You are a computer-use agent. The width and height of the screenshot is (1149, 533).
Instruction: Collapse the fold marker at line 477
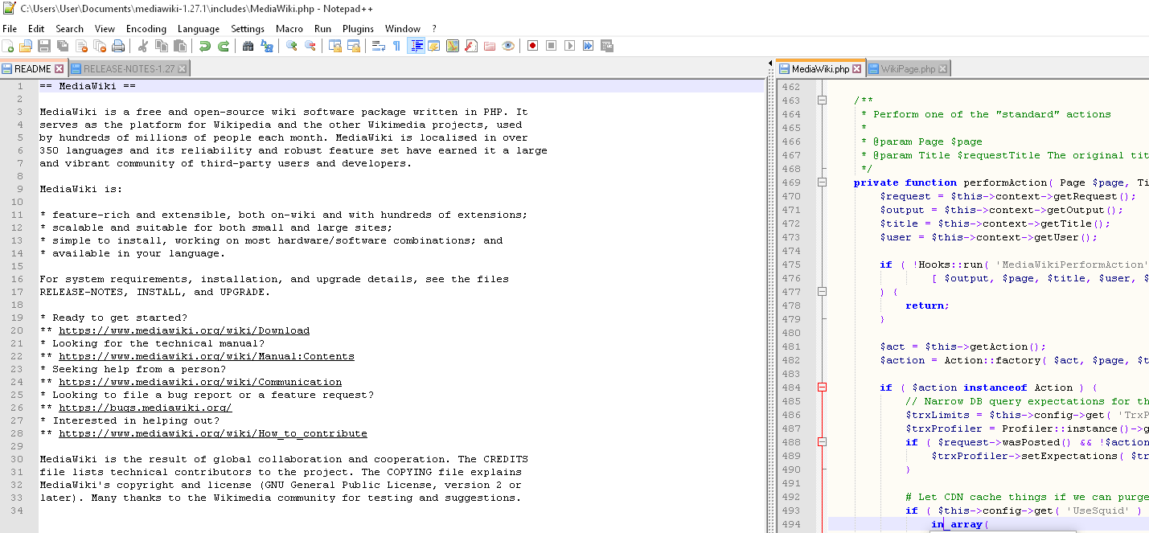point(822,292)
